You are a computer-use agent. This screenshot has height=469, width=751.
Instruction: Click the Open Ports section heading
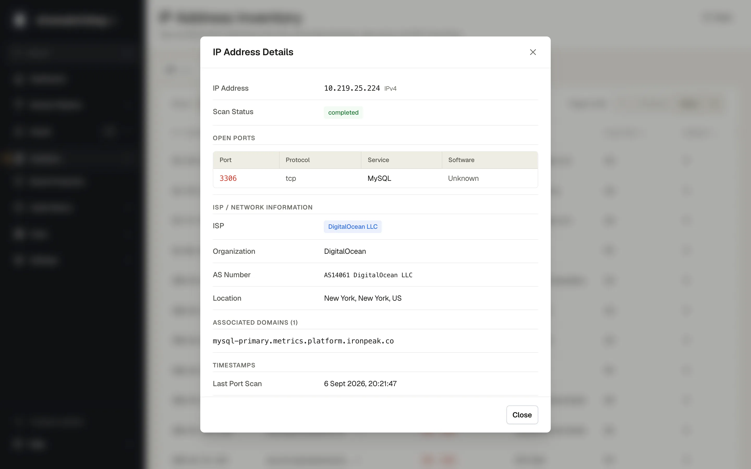click(234, 138)
